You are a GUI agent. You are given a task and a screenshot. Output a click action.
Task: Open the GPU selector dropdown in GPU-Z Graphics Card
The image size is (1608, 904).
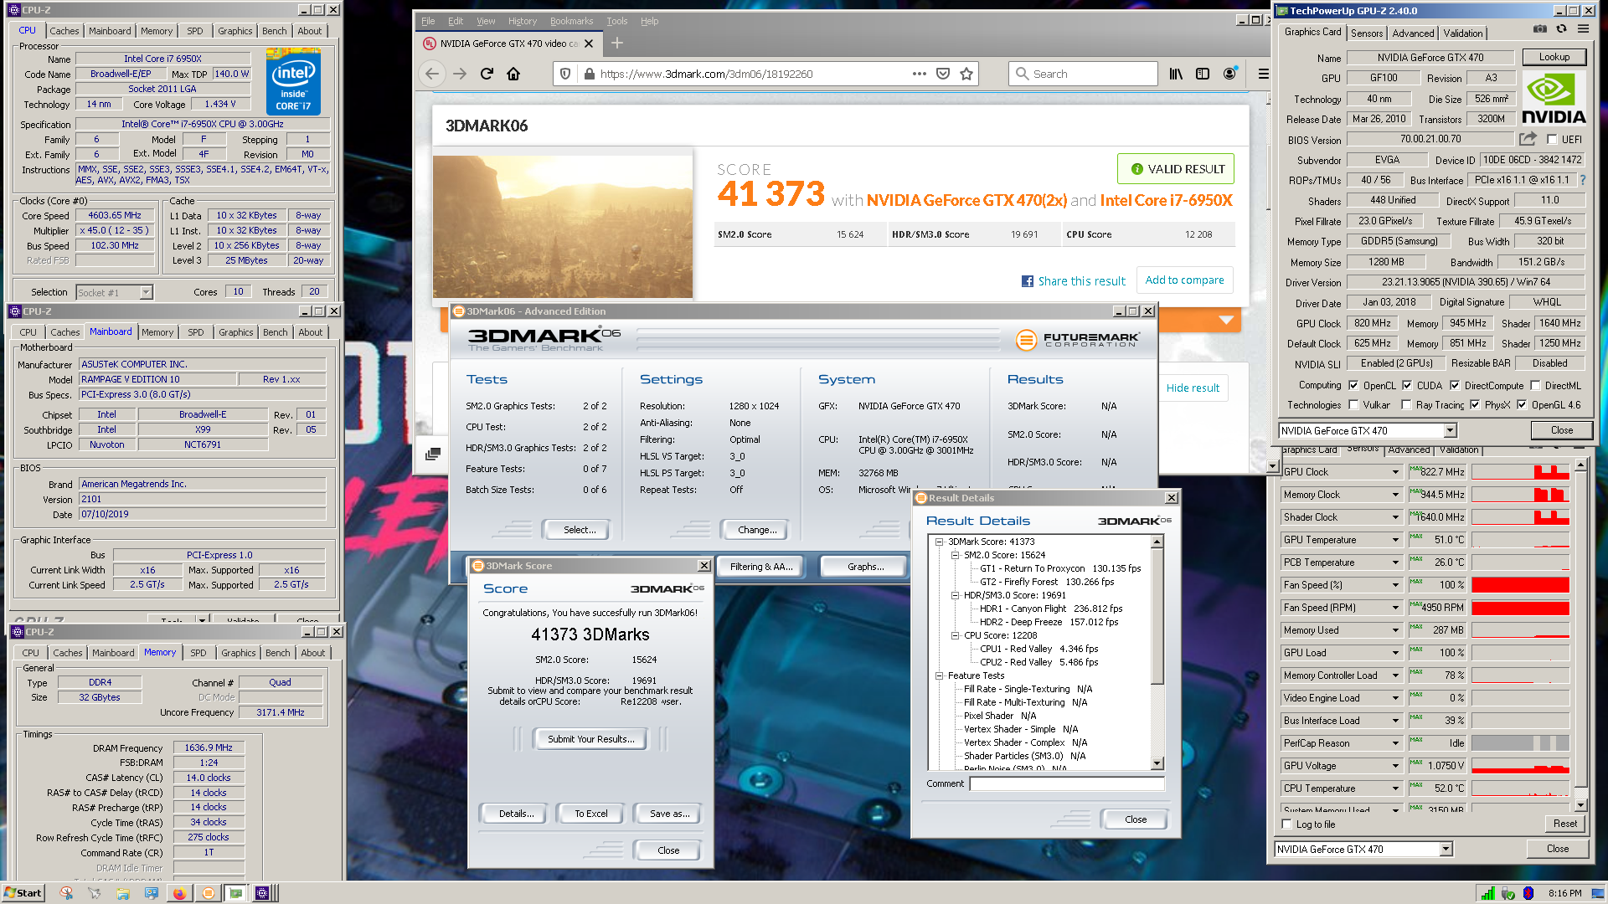(x=1450, y=430)
